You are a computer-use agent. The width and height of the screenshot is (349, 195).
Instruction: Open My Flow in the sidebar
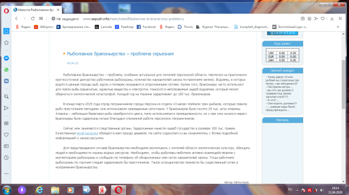[6, 108]
